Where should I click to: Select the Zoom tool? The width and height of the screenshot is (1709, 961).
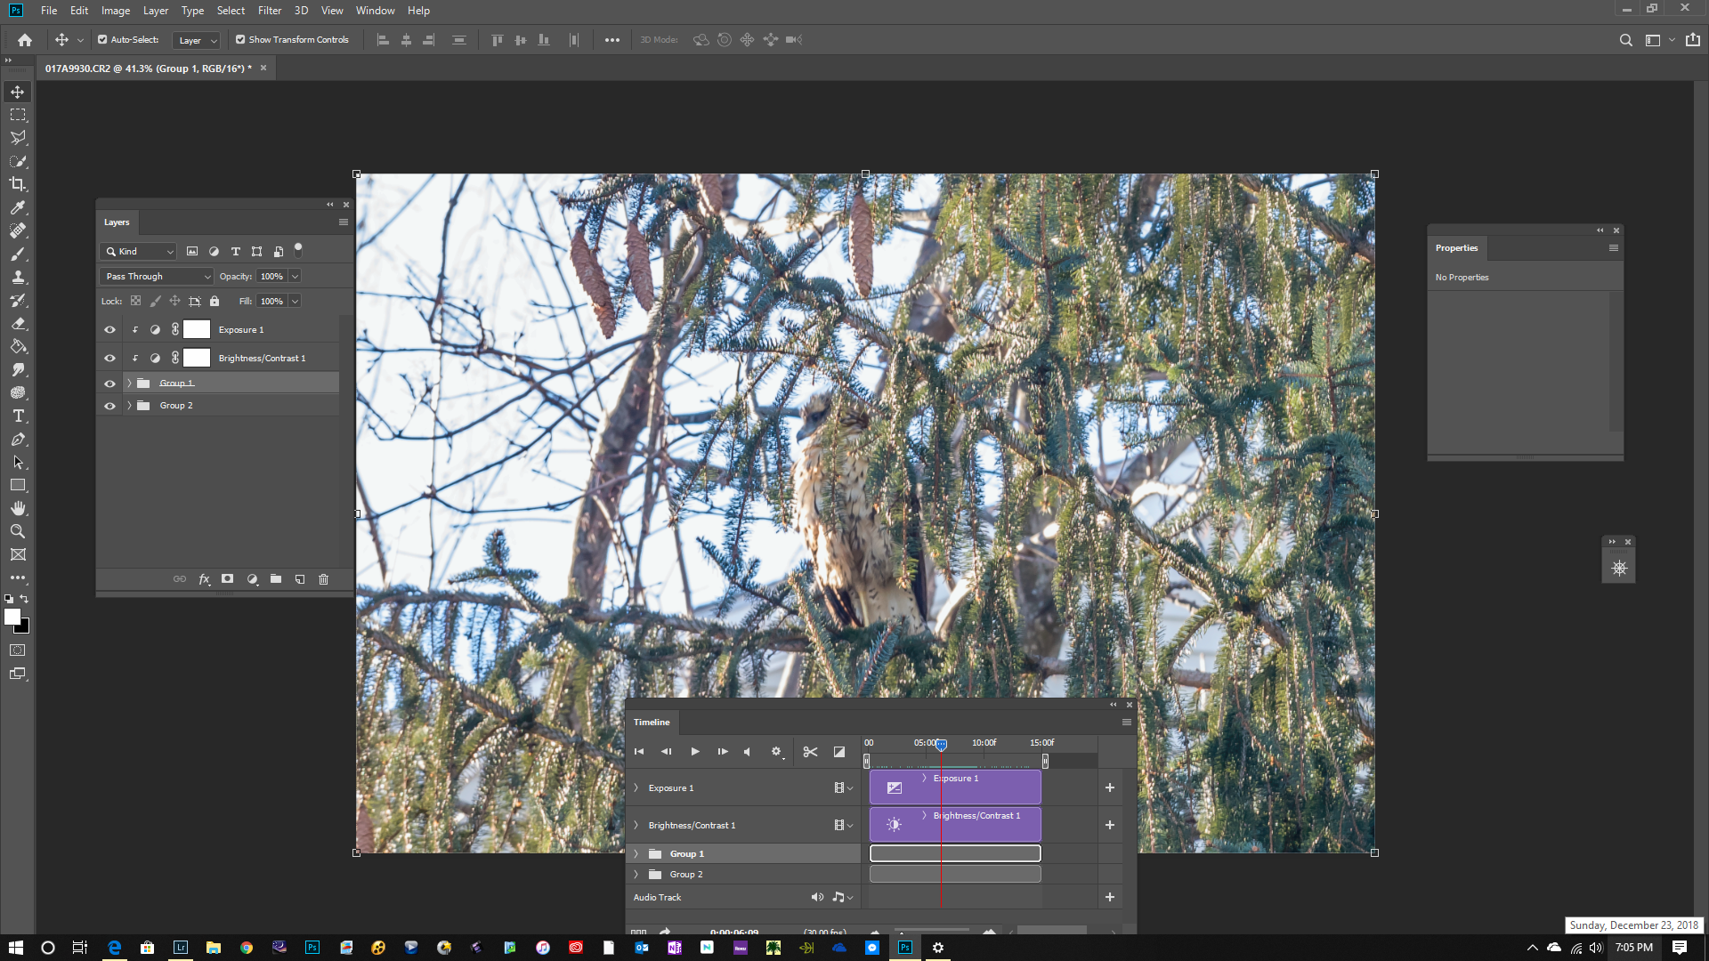point(18,531)
